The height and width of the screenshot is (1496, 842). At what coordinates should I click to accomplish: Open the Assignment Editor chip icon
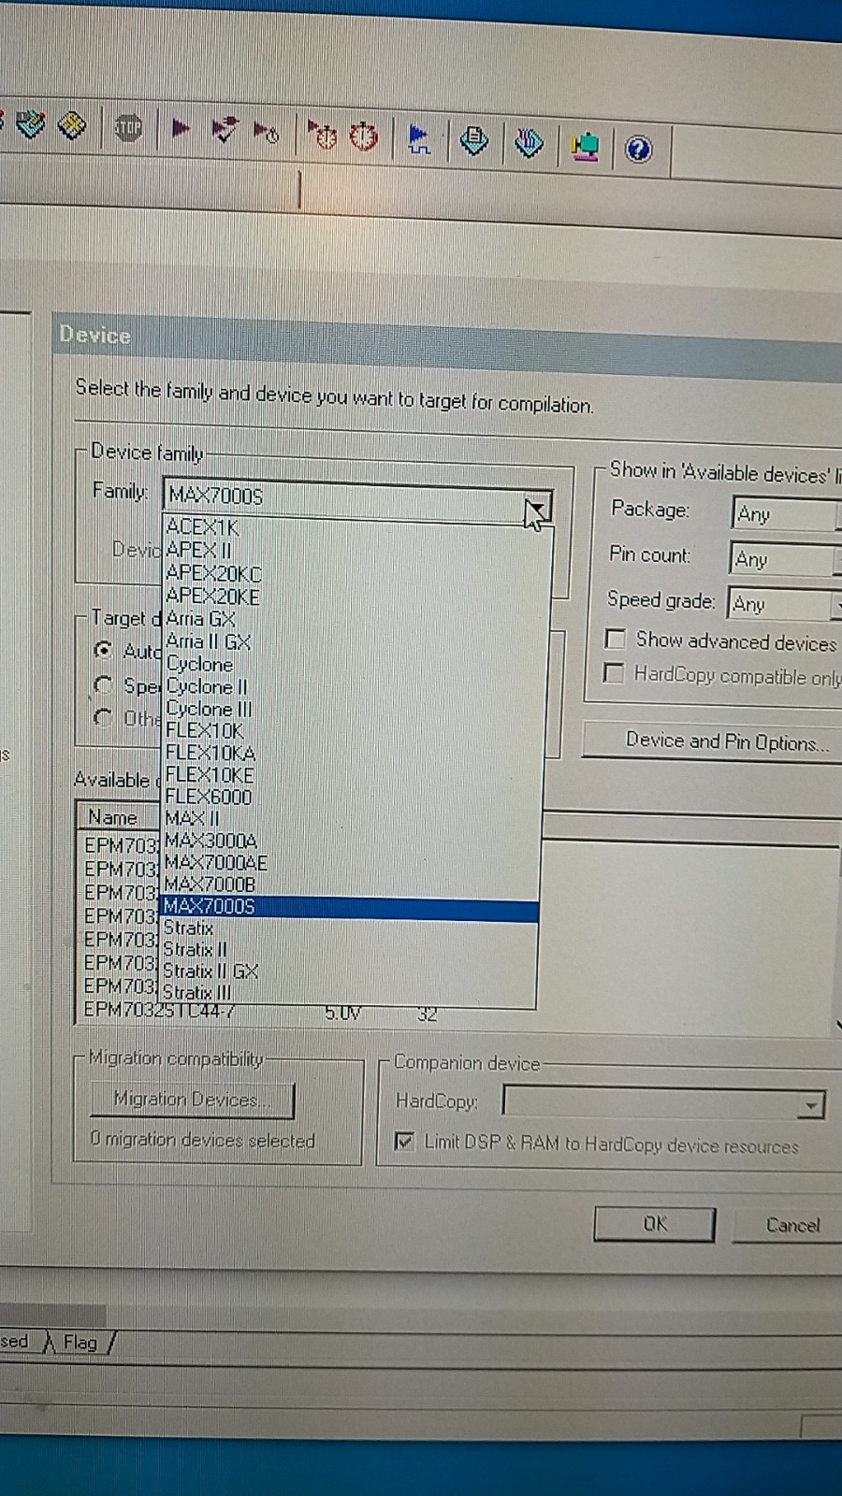(x=71, y=124)
